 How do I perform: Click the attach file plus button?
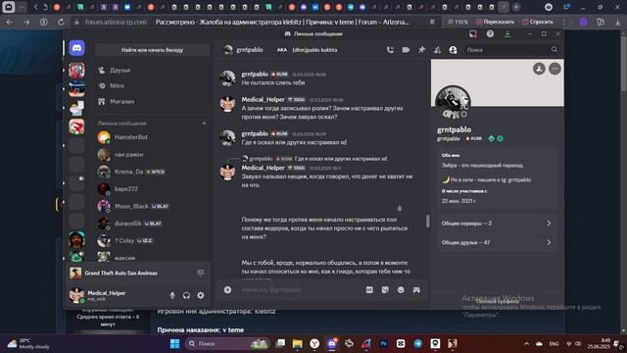click(227, 290)
